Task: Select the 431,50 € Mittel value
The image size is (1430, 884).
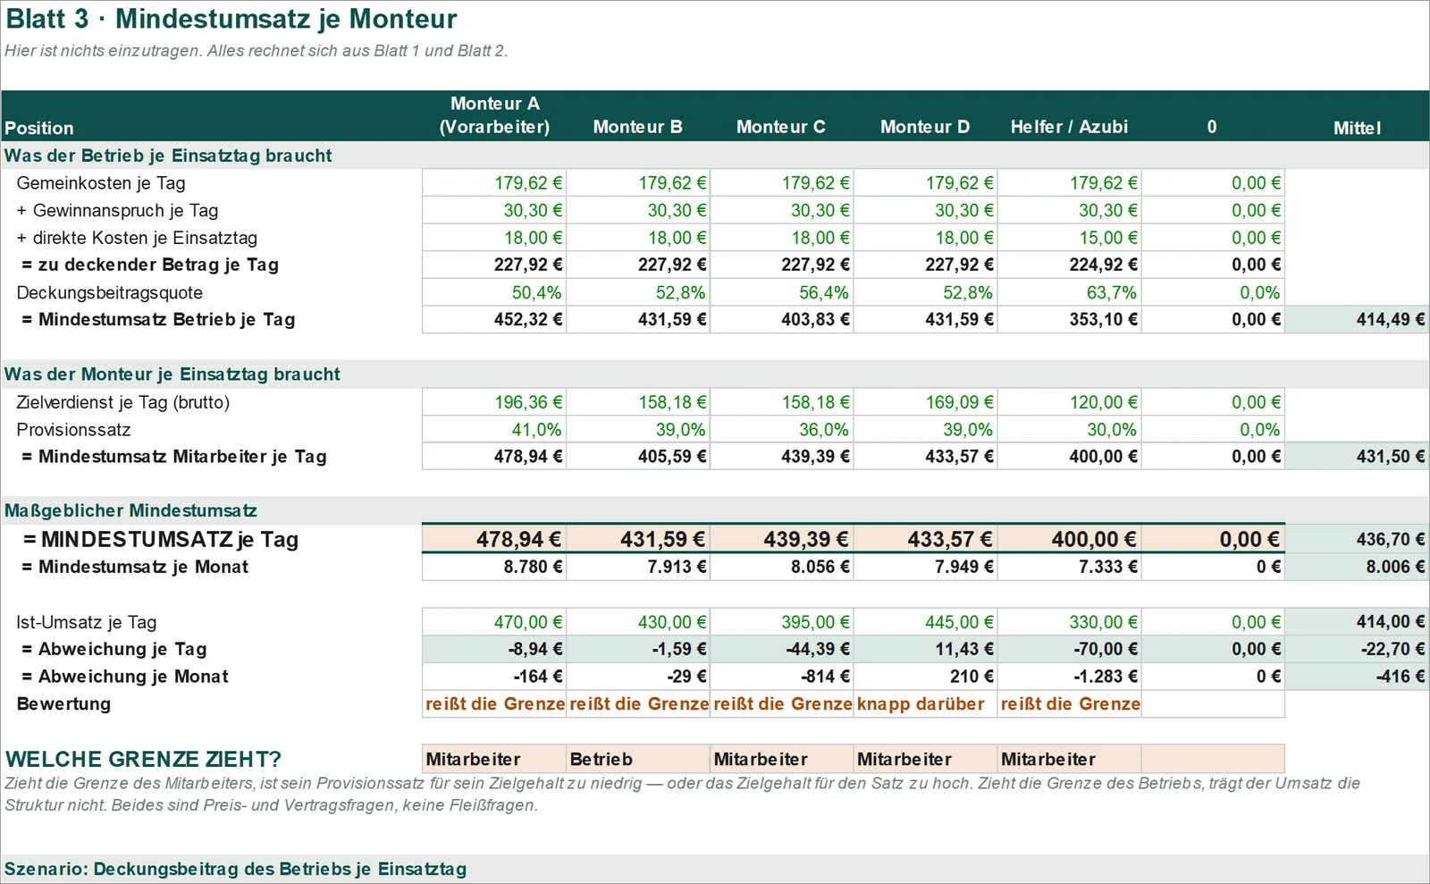Action: [x=1357, y=457]
